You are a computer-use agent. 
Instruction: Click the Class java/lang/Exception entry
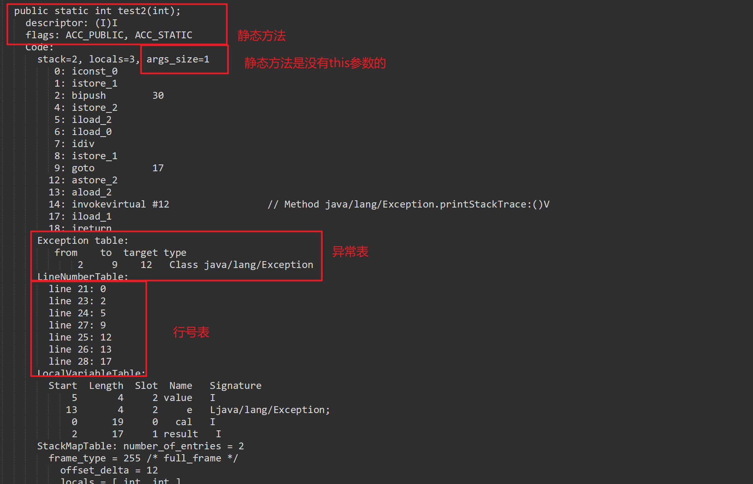(x=241, y=265)
